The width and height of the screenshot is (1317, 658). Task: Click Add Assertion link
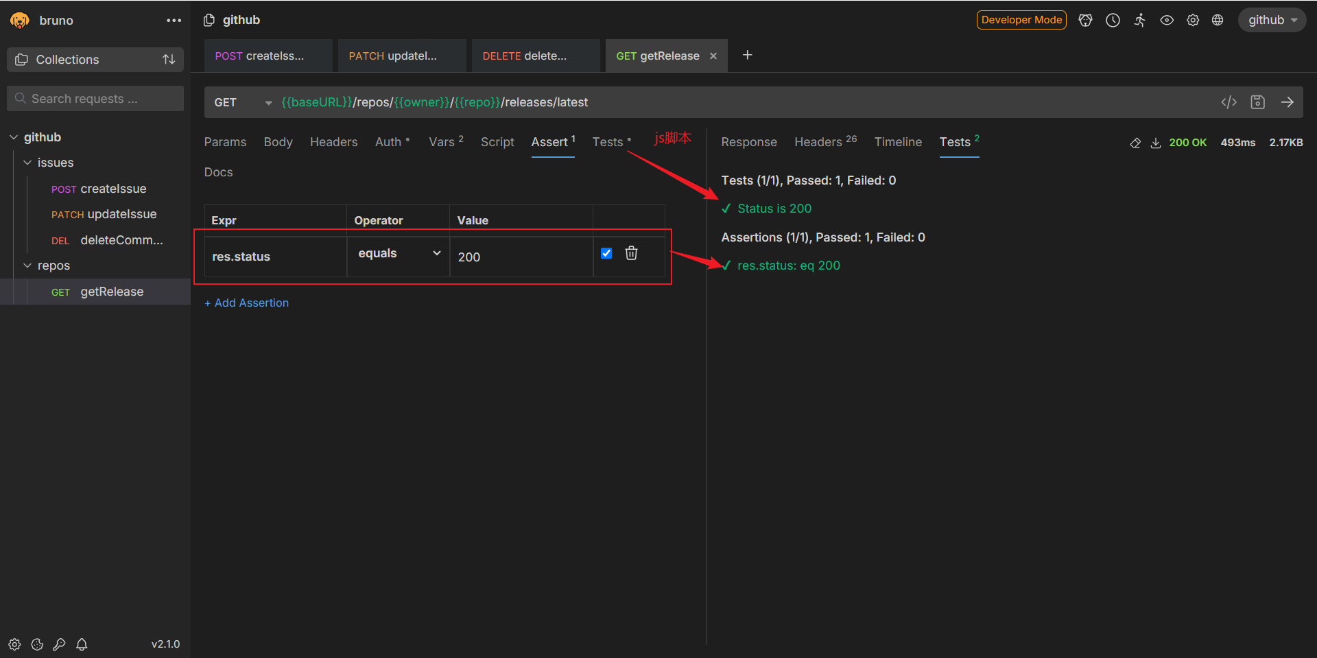(x=246, y=303)
